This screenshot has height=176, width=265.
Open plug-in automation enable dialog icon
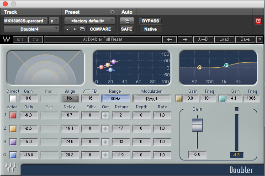(127, 21)
